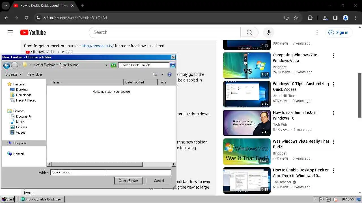The height and width of the screenshot is (203, 362).
Task: Go to the YouTube home logo
Action: click(33, 32)
